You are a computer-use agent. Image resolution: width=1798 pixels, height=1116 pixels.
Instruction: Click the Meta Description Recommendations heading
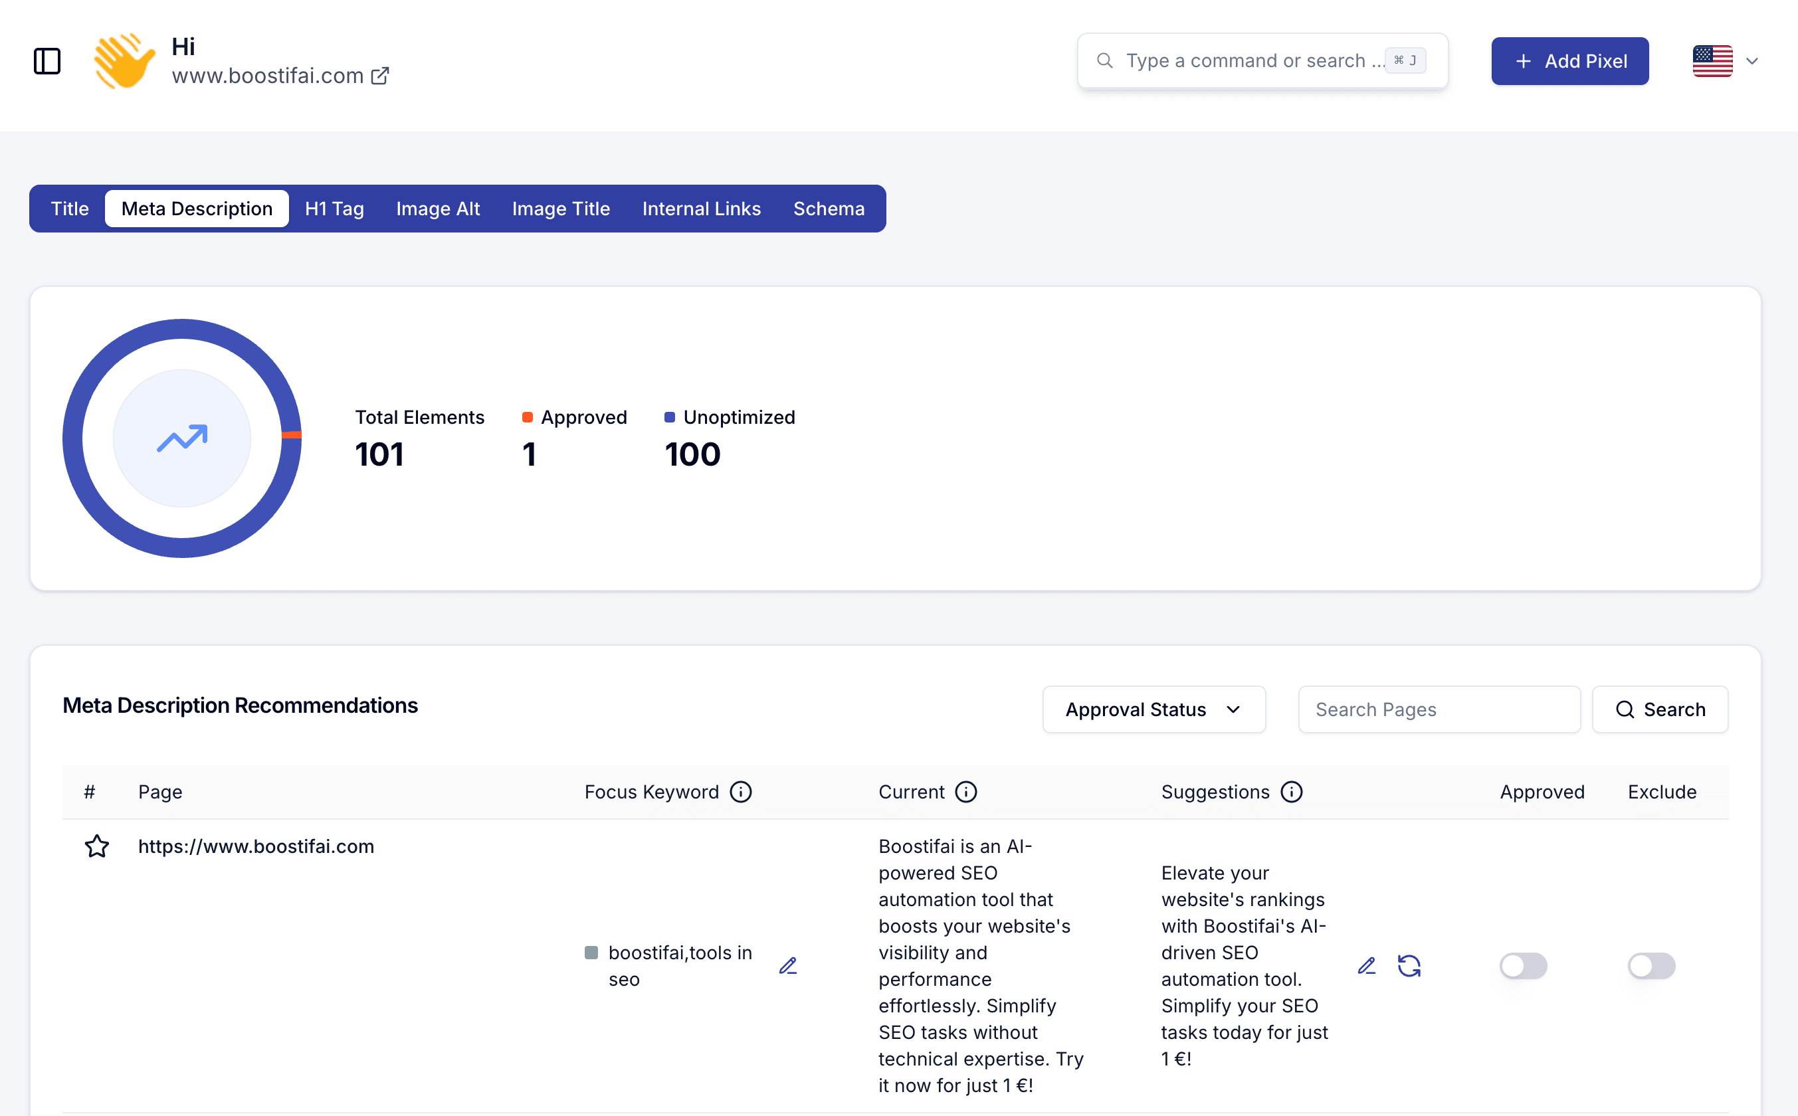(x=240, y=705)
